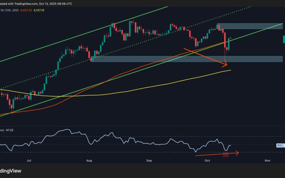Click the Sep label on time axis
This screenshot has height=178, width=285.
point(149,161)
